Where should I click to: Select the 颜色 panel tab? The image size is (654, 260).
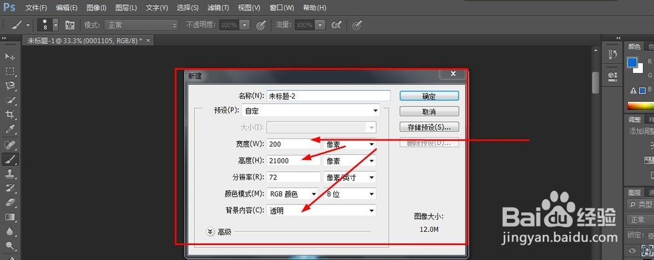pos(634,46)
